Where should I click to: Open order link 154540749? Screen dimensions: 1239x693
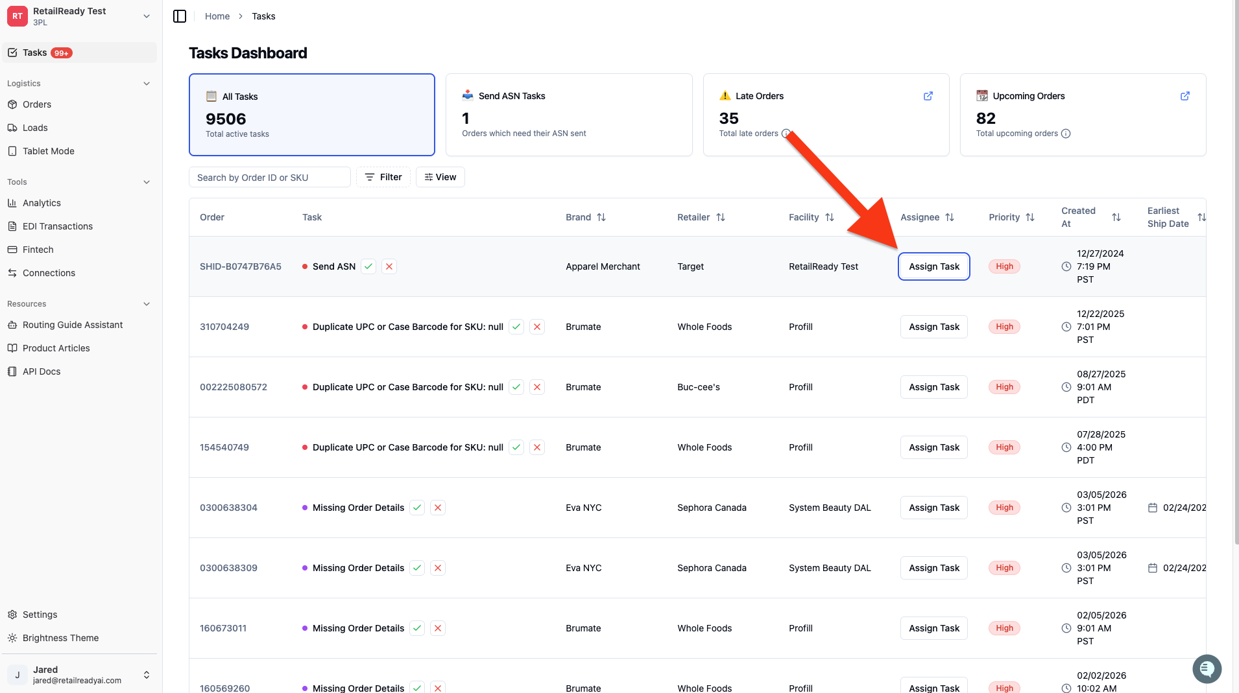224,447
